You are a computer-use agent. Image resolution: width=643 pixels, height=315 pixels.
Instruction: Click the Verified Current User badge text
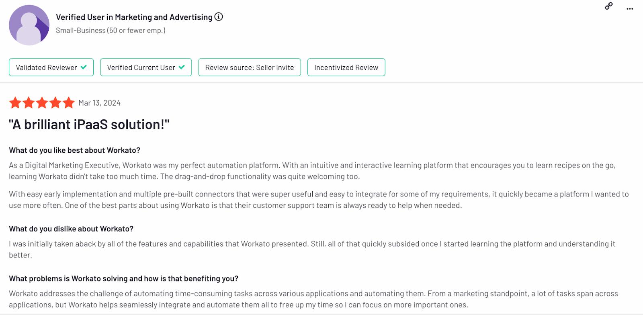(x=141, y=67)
